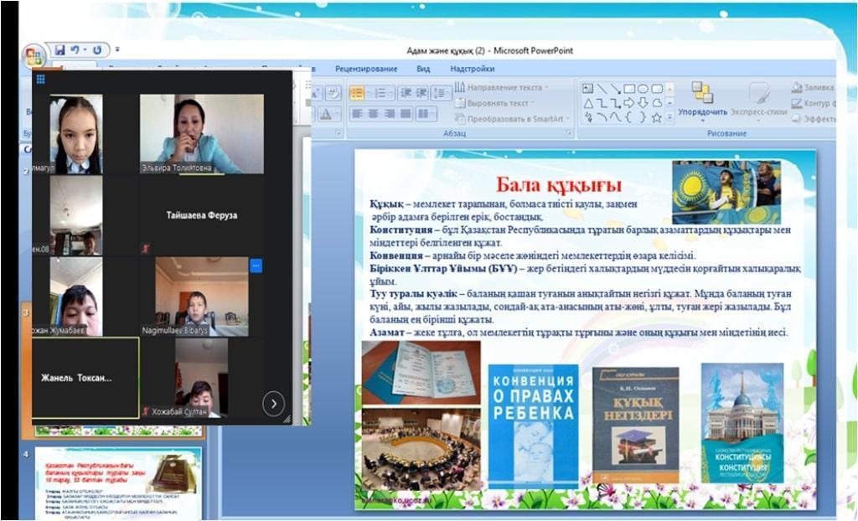Select the star shape in shapes gallery
This screenshot has width=858, height=521.
[656, 117]
